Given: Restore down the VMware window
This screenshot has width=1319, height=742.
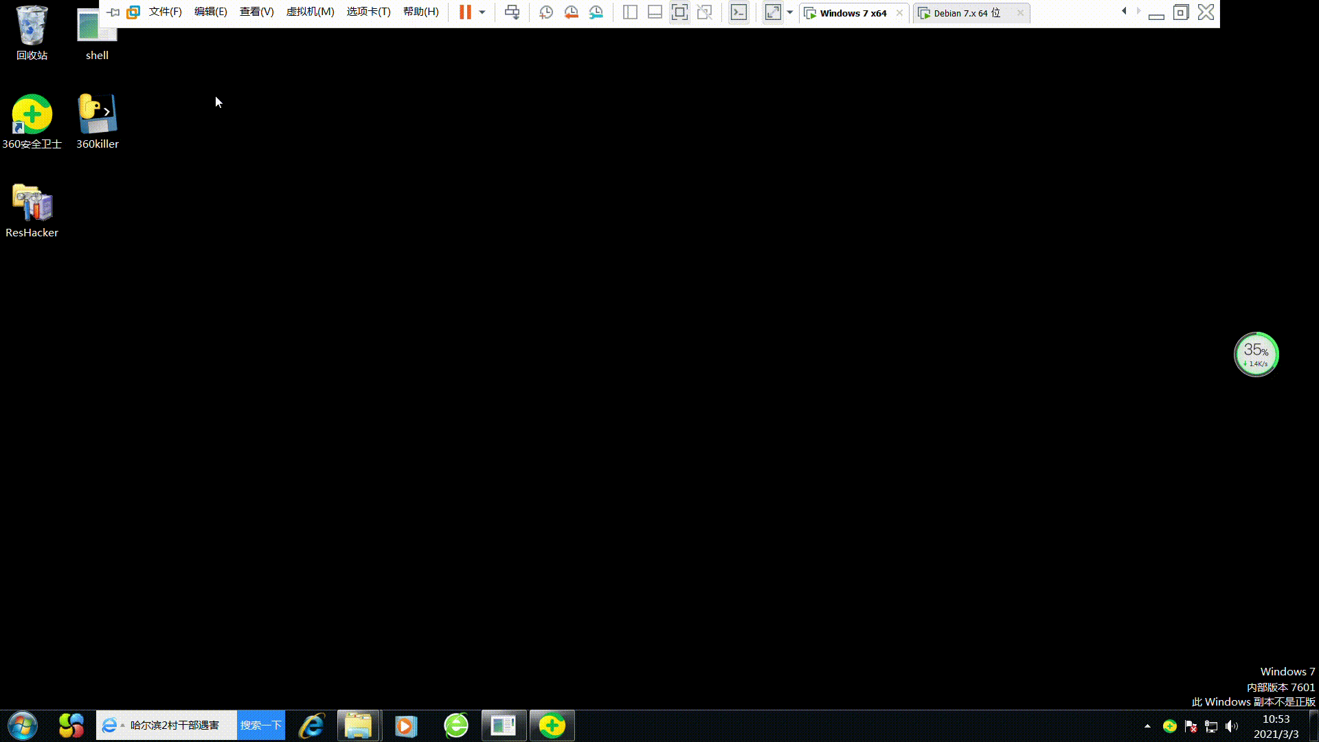Looking at the screenshot, I should (1181, 12).
